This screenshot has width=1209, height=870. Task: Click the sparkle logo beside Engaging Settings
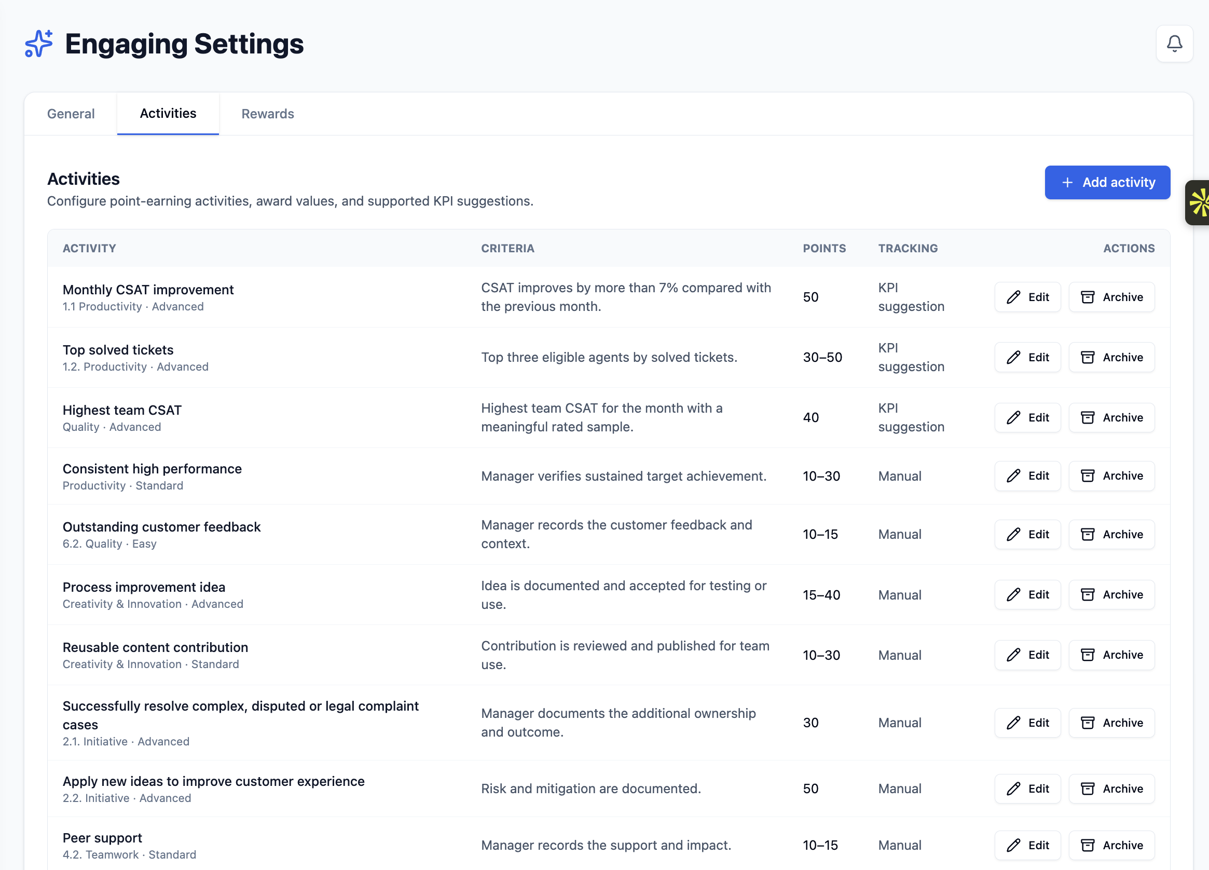pos(39,44)
